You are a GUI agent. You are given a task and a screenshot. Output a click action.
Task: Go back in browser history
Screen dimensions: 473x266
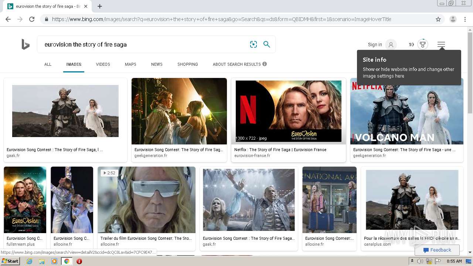pyautogui.click(x=8, y=19)
